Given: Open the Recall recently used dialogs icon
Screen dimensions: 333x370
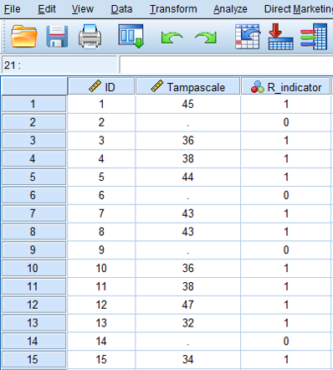Looking at the screenshot, I should 131,36.
